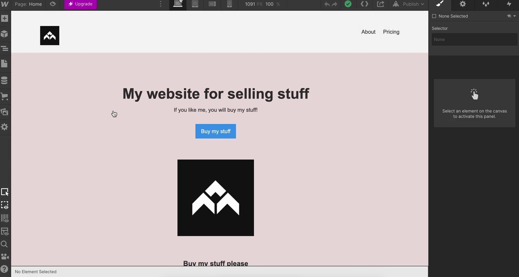
Task: Select the Buy my stuff please heading
Action: click(x=216, y=263)
